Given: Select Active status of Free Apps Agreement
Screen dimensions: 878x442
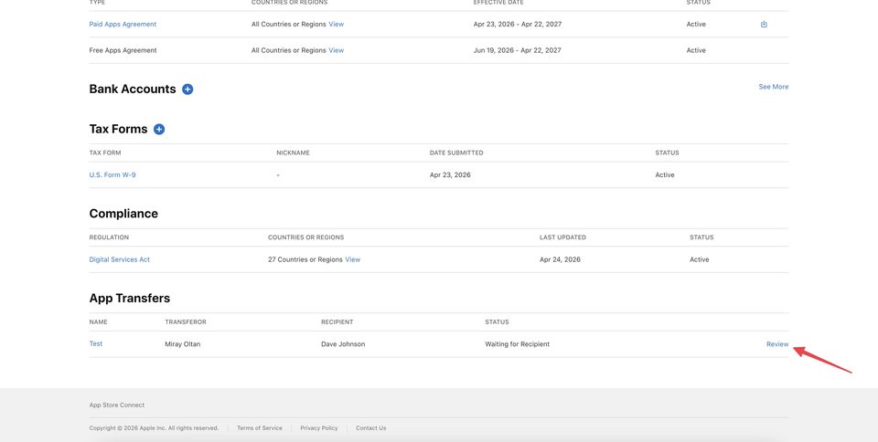Looking at the screenshot, I should click(696, 50).
